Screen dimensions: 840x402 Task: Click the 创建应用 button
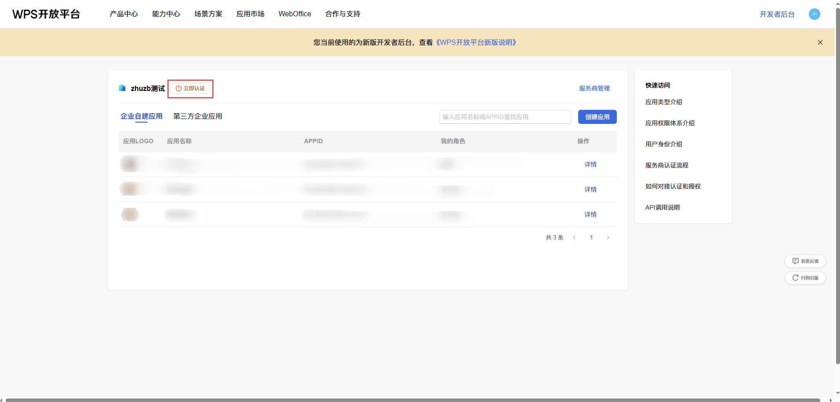point(597,116)
